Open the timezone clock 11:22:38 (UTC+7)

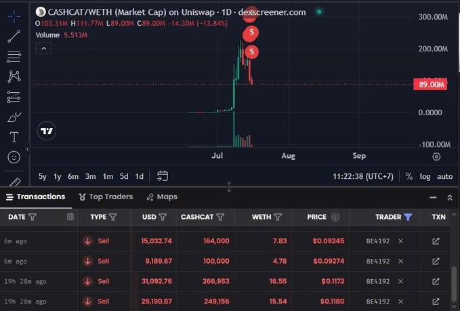pos(363,176)
